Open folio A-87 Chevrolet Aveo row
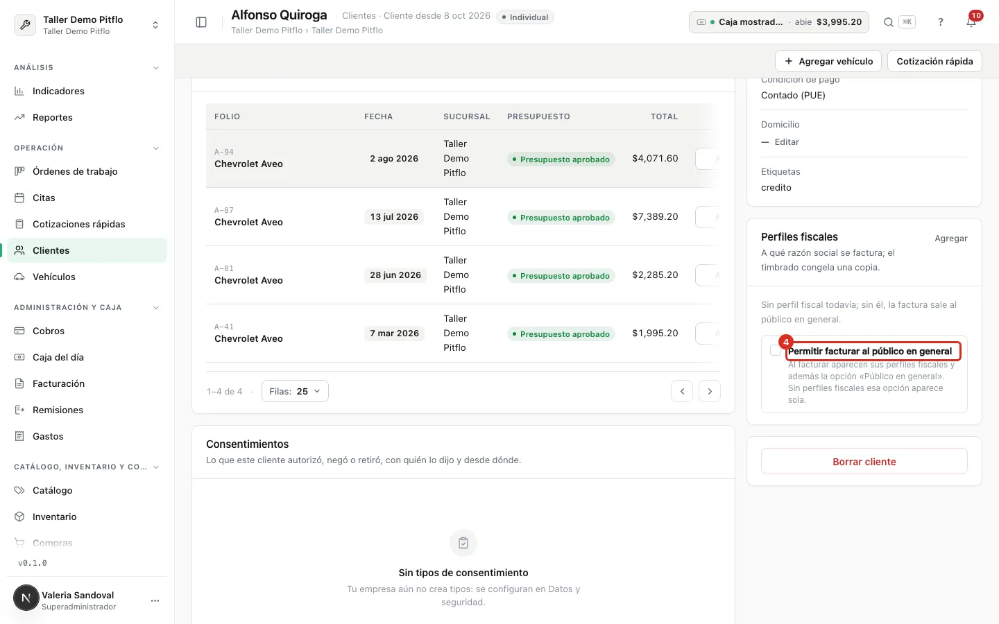This screenshot has width=999, height=624. [463, 217]
